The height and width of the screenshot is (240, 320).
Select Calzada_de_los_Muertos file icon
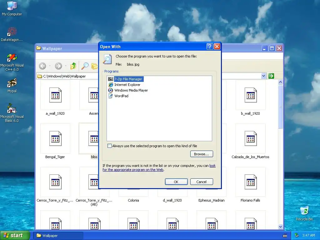[251, 138]
